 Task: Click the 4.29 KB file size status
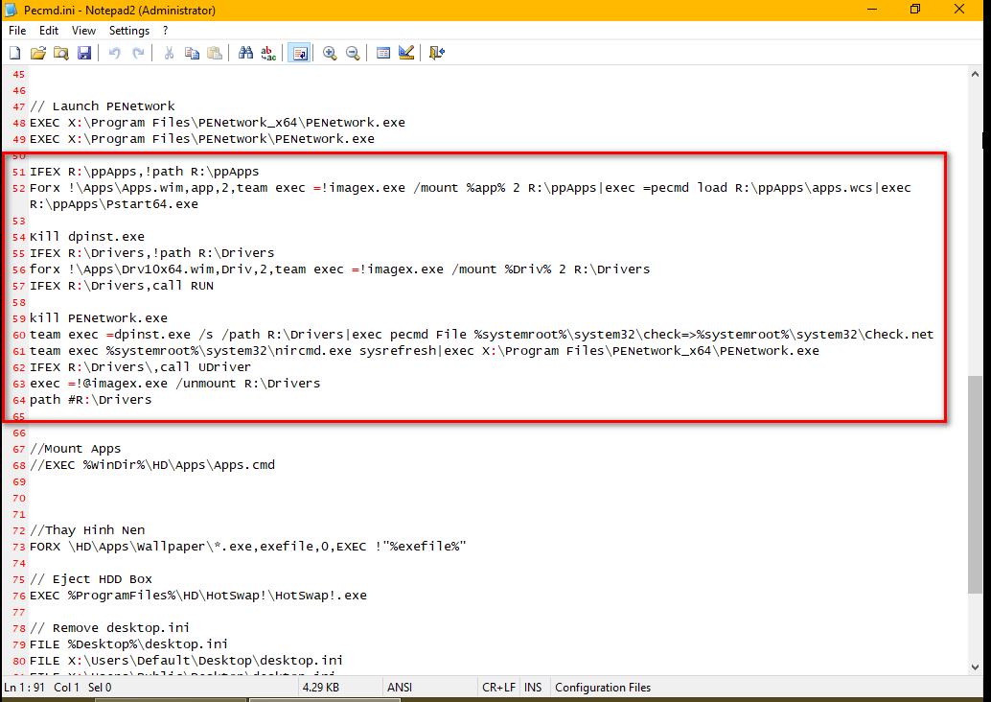[321, 688]
